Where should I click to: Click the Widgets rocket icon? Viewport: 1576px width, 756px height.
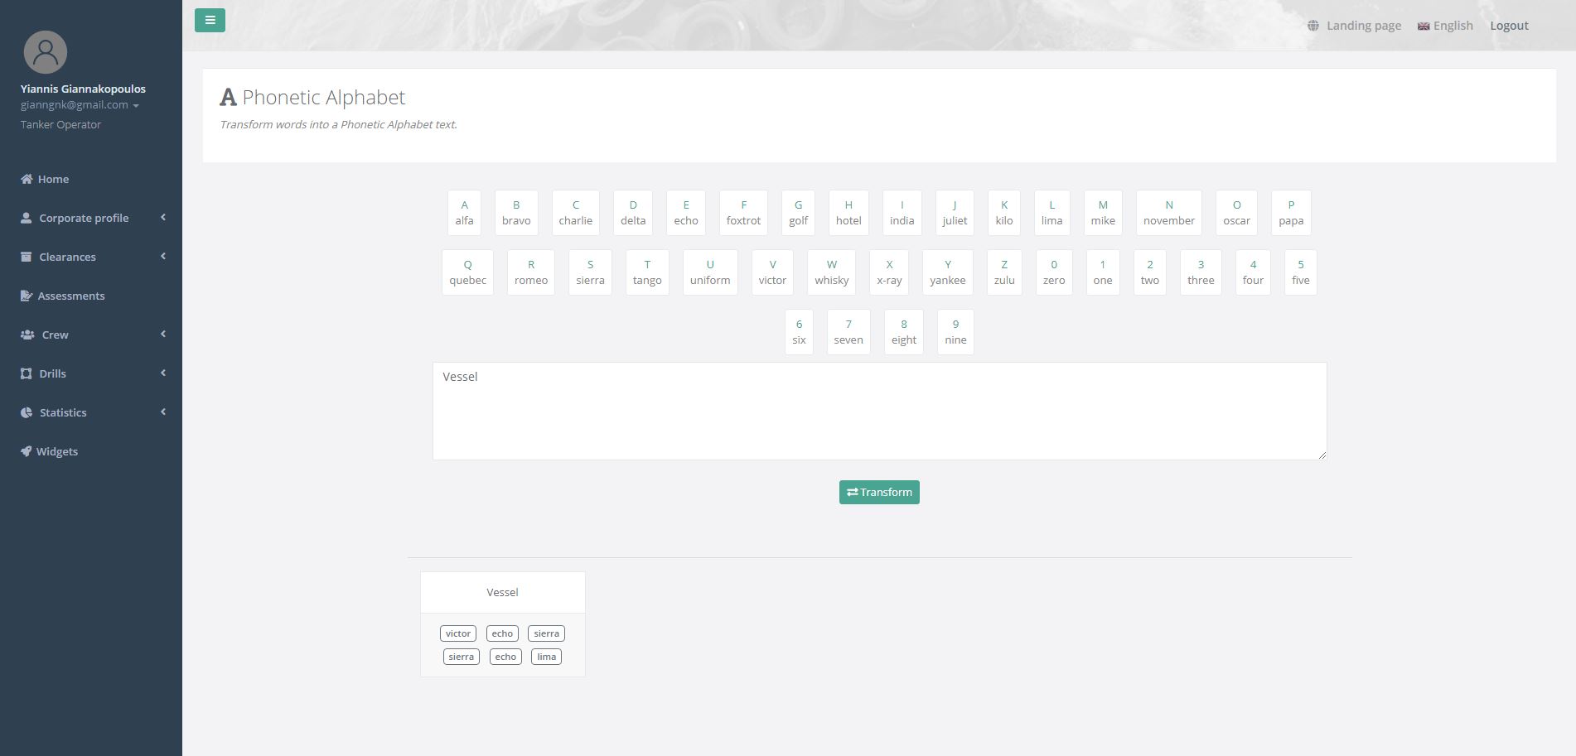[x=27, y=451]
